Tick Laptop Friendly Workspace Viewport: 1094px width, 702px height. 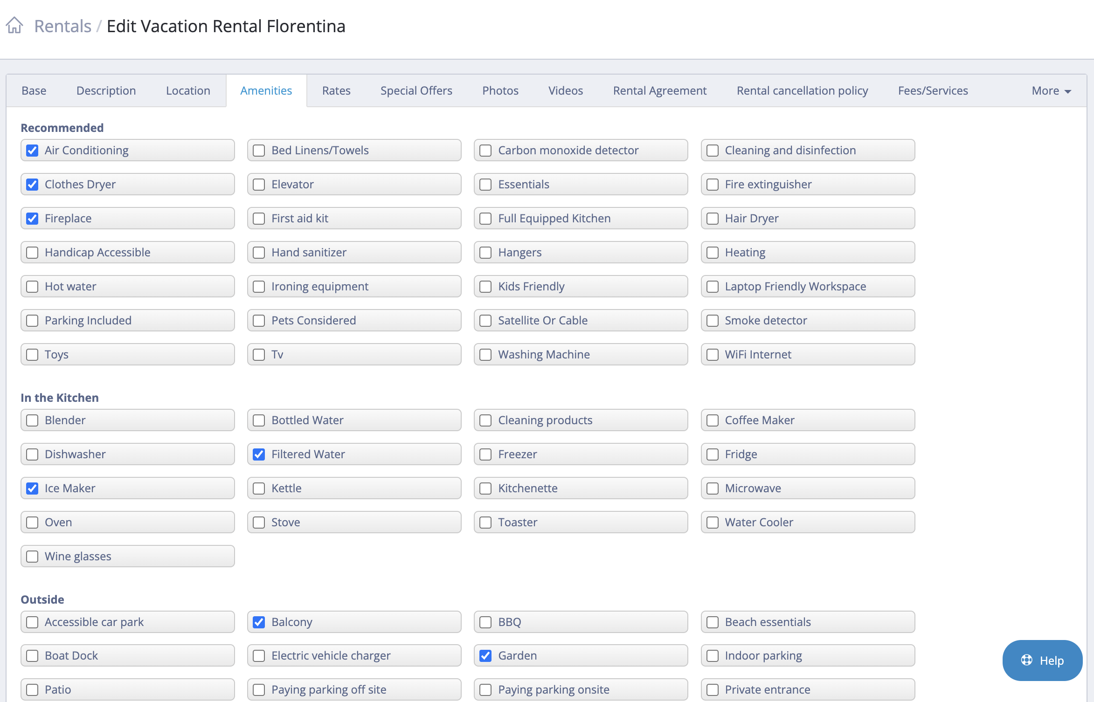[713, 287]
